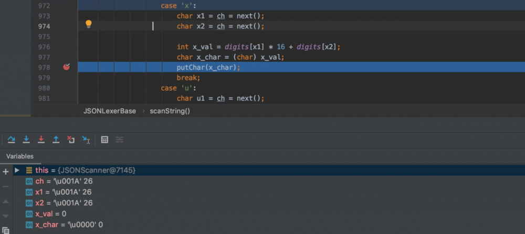The image size is (525, 234).
Task: Click the case 'u': line
Action: coord(178,88)
